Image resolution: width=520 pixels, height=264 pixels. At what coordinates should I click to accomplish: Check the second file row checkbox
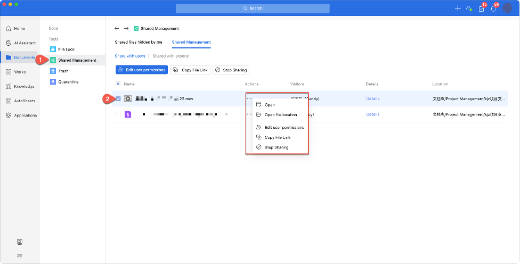[118, 114]
